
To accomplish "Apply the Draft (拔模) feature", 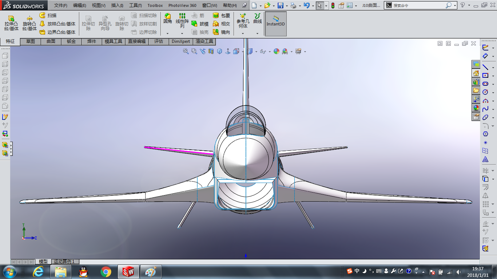I will pos(200,24).
